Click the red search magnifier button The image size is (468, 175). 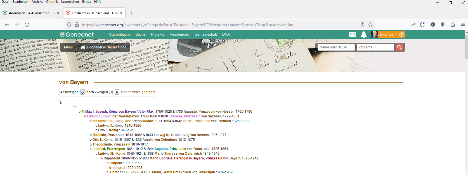(400, 47)
